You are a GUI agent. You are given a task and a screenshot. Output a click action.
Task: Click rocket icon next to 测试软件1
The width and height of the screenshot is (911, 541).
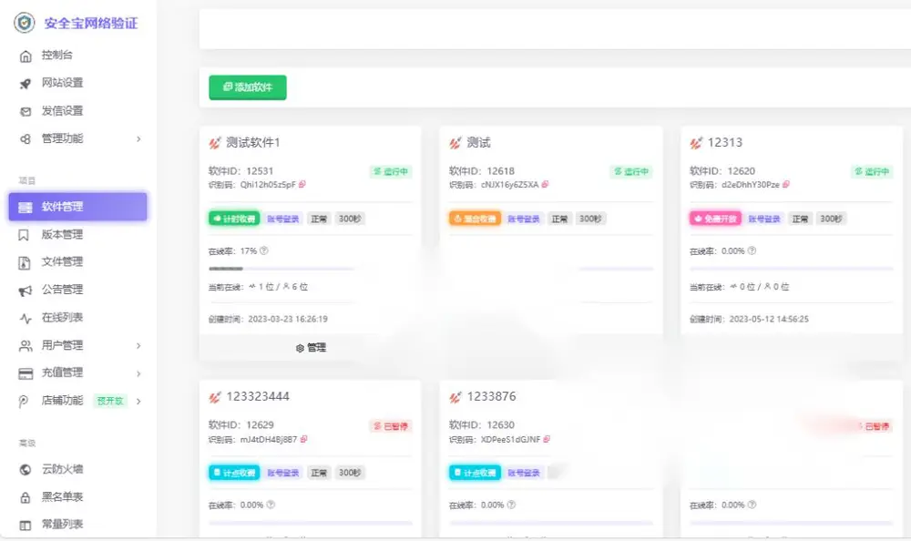click(x=215, y=142)
